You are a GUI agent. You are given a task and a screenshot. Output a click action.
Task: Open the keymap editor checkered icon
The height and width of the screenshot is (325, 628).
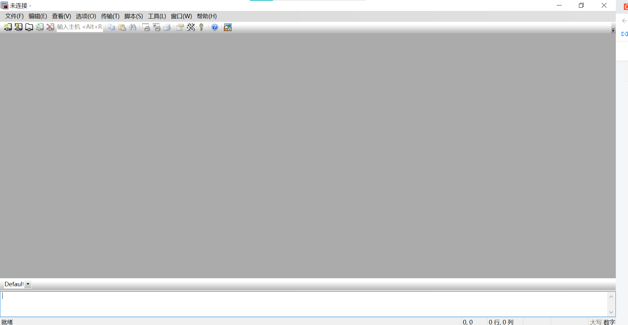191,27
